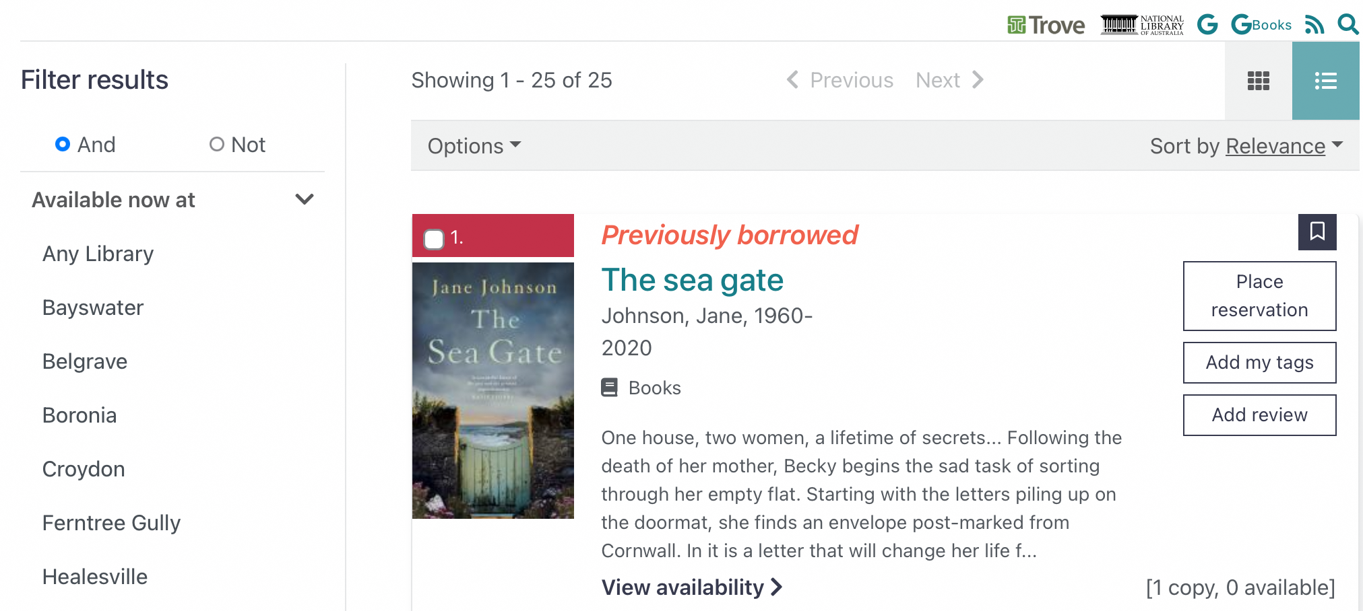Open The sea gate title link
Viewport: 1363px width, 611px height.
coord(692,280)
